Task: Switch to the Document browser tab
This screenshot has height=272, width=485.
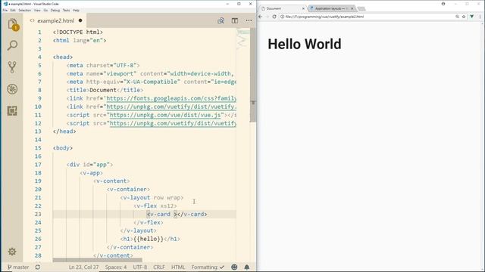Action: pyautogui.click(x=281, y=8)
